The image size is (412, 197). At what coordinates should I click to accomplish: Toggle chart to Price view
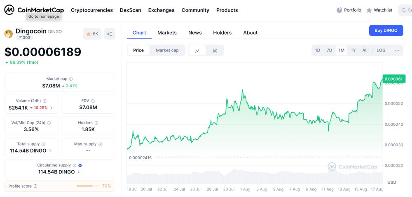pos(138,50)
